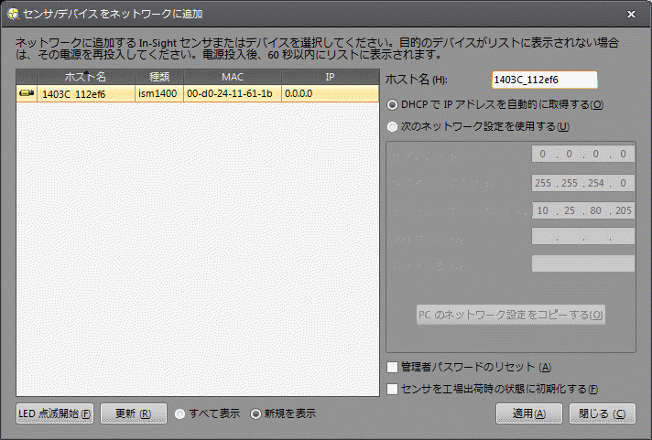Click the 更新 refresh button

(133, 413)
